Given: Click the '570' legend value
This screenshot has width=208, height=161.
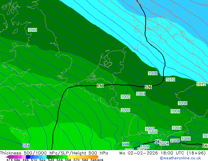Looking at the screenshot, I should [76, 160].
